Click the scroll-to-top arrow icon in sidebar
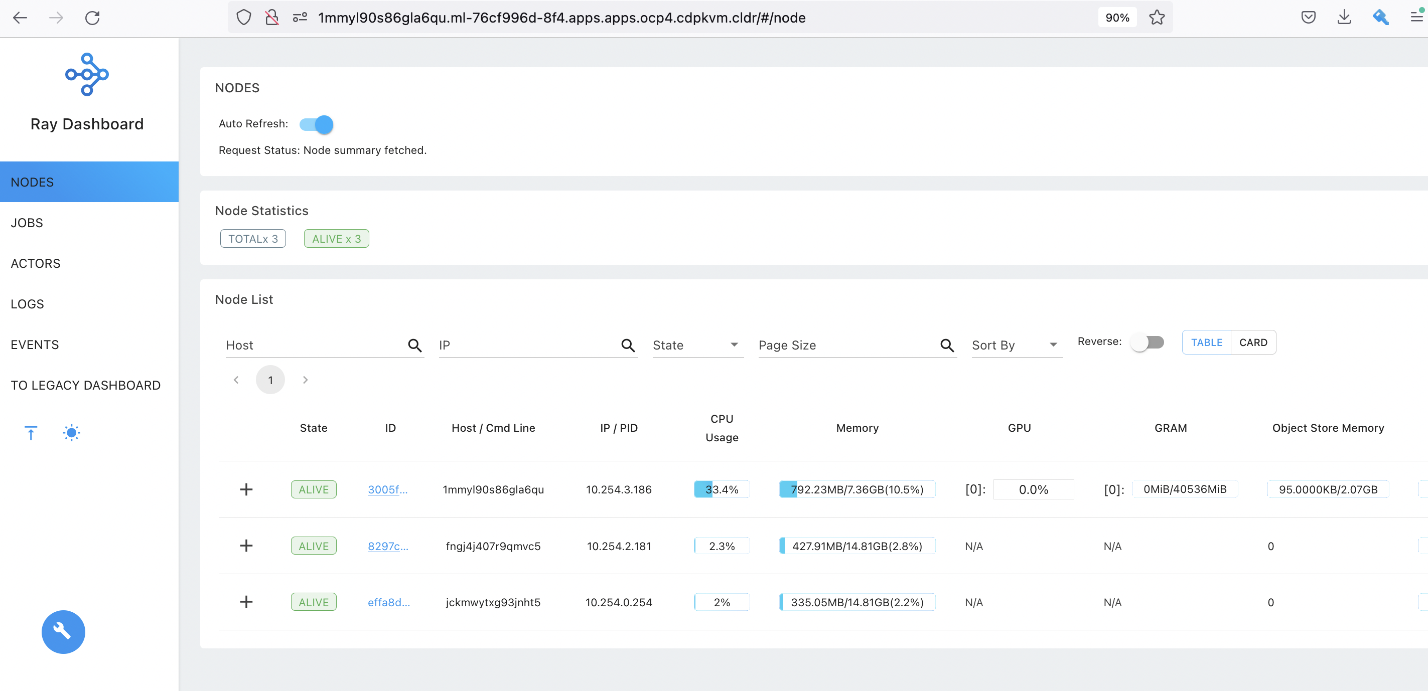 (31, 433)
